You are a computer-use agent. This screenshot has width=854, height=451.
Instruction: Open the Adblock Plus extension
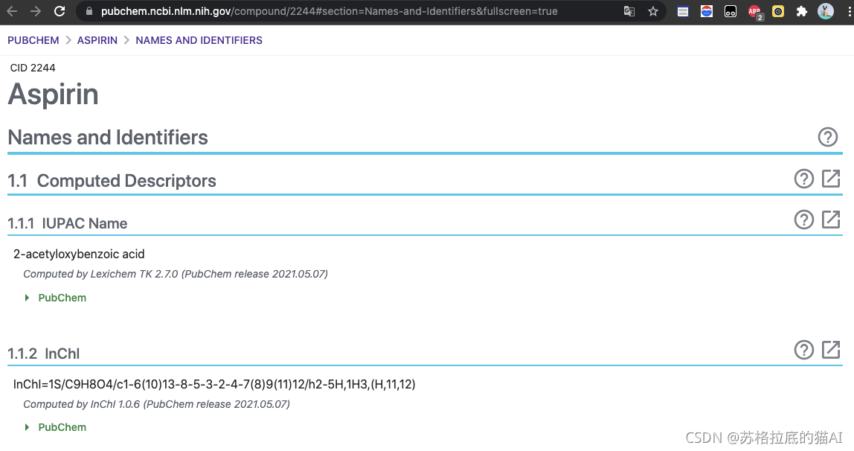coord(755,11)
